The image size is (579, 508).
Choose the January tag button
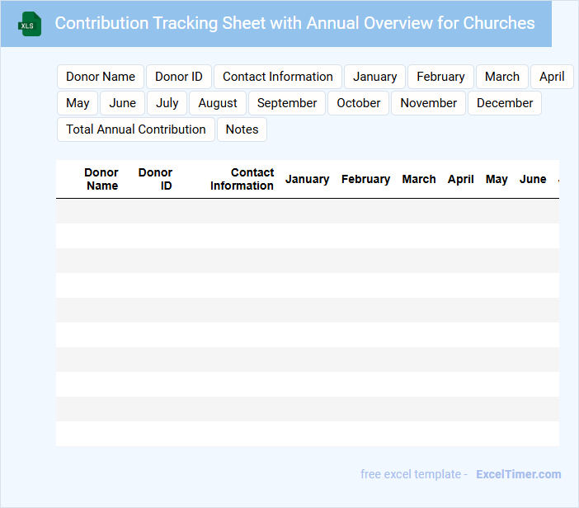tap(374, 77)
